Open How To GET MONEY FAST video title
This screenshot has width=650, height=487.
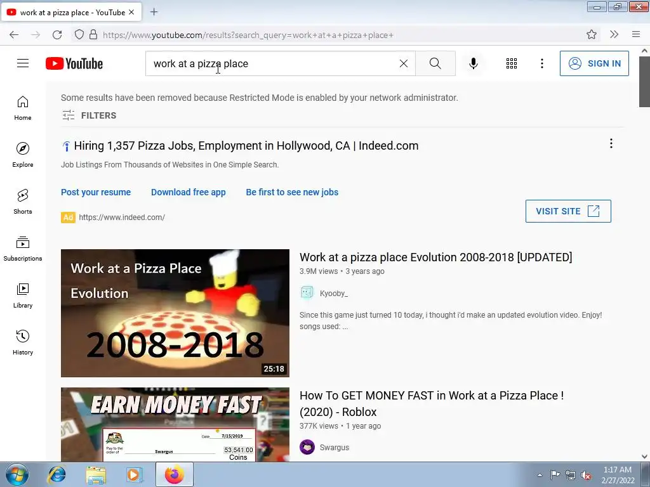432,403
